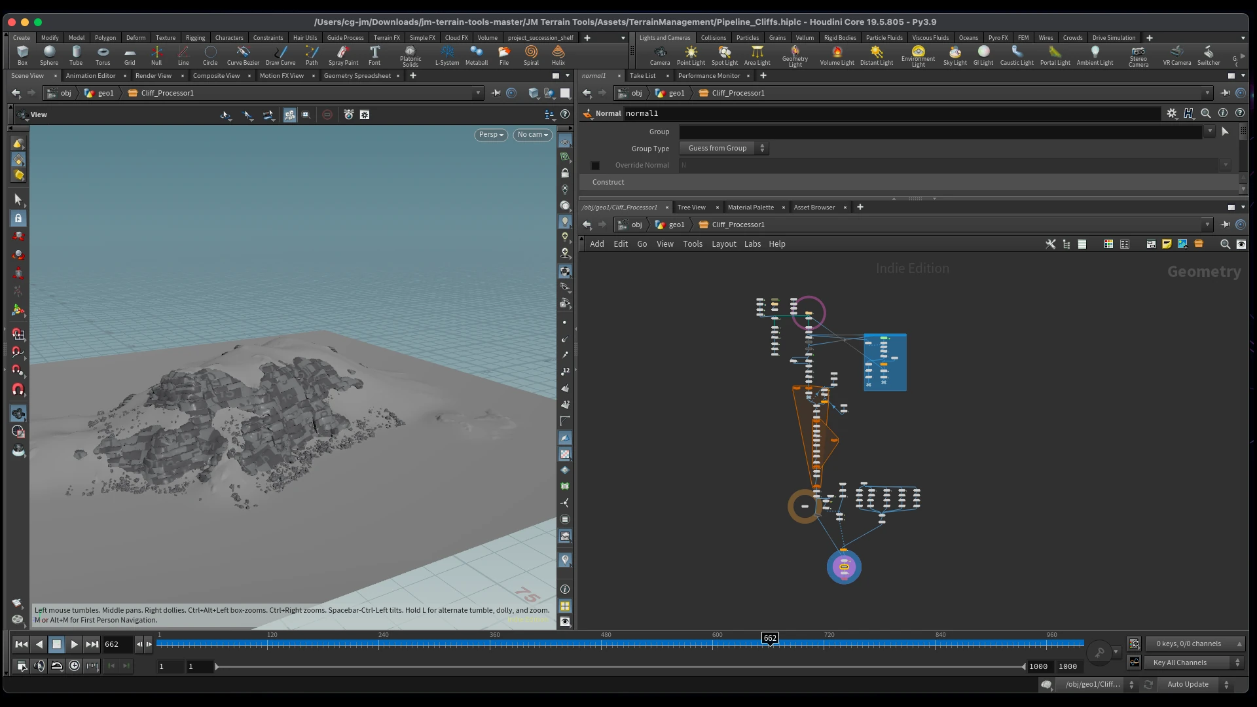Open the Auto Update mode dropdown
Image resolution: width=1257 pixels, height=707 pixels.
(1196, 685)
